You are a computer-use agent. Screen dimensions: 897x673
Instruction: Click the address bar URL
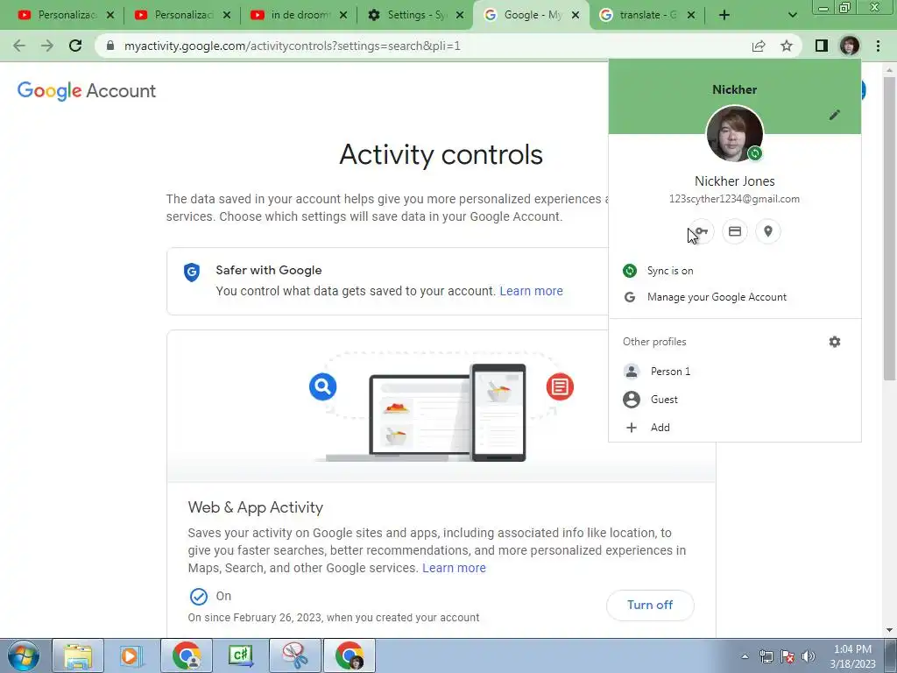(x=293, y=46)
